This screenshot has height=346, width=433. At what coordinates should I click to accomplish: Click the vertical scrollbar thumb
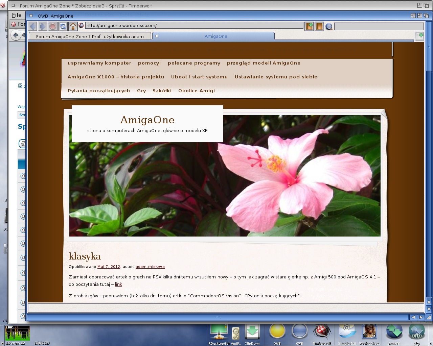coord(429,45)
